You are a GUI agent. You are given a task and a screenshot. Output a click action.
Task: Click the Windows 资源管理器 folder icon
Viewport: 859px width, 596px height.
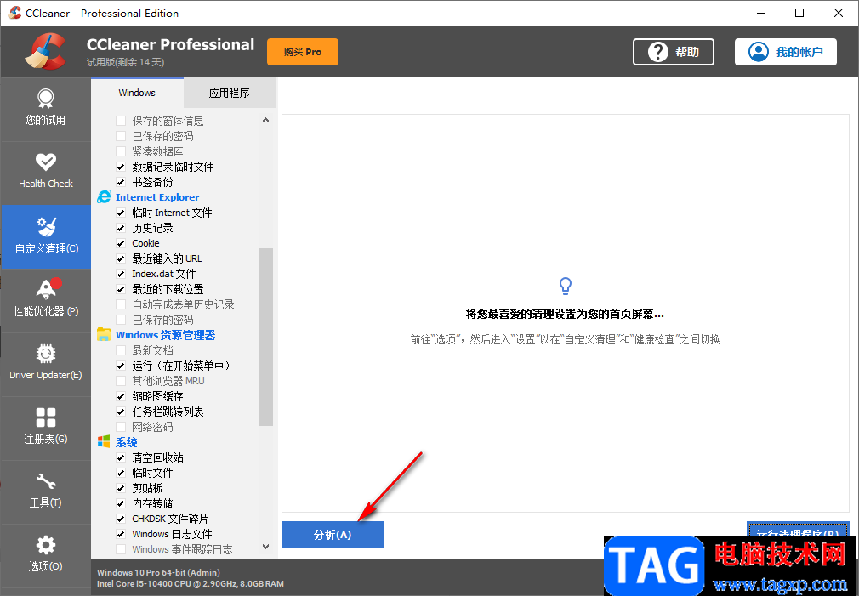[x=104, y=335]
